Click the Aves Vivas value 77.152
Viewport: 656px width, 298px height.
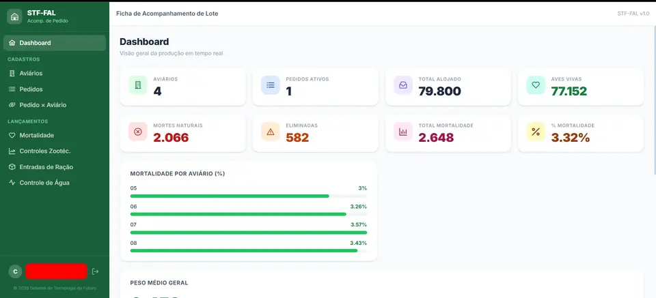point(569,91)
